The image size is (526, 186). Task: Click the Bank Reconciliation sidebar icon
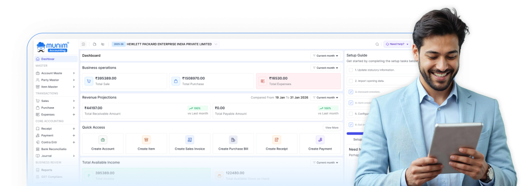point(38,149)
